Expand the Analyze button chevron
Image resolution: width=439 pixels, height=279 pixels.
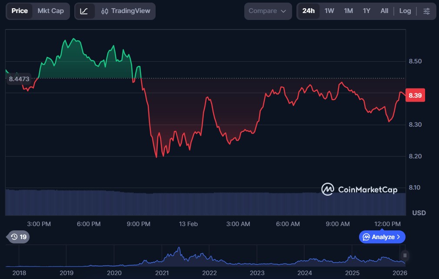pos(399,237)
